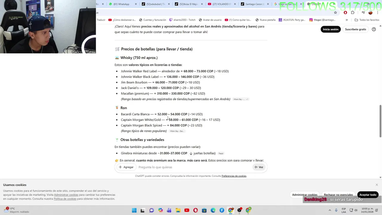Launch Opera browser from taskbar

[195, 210]
